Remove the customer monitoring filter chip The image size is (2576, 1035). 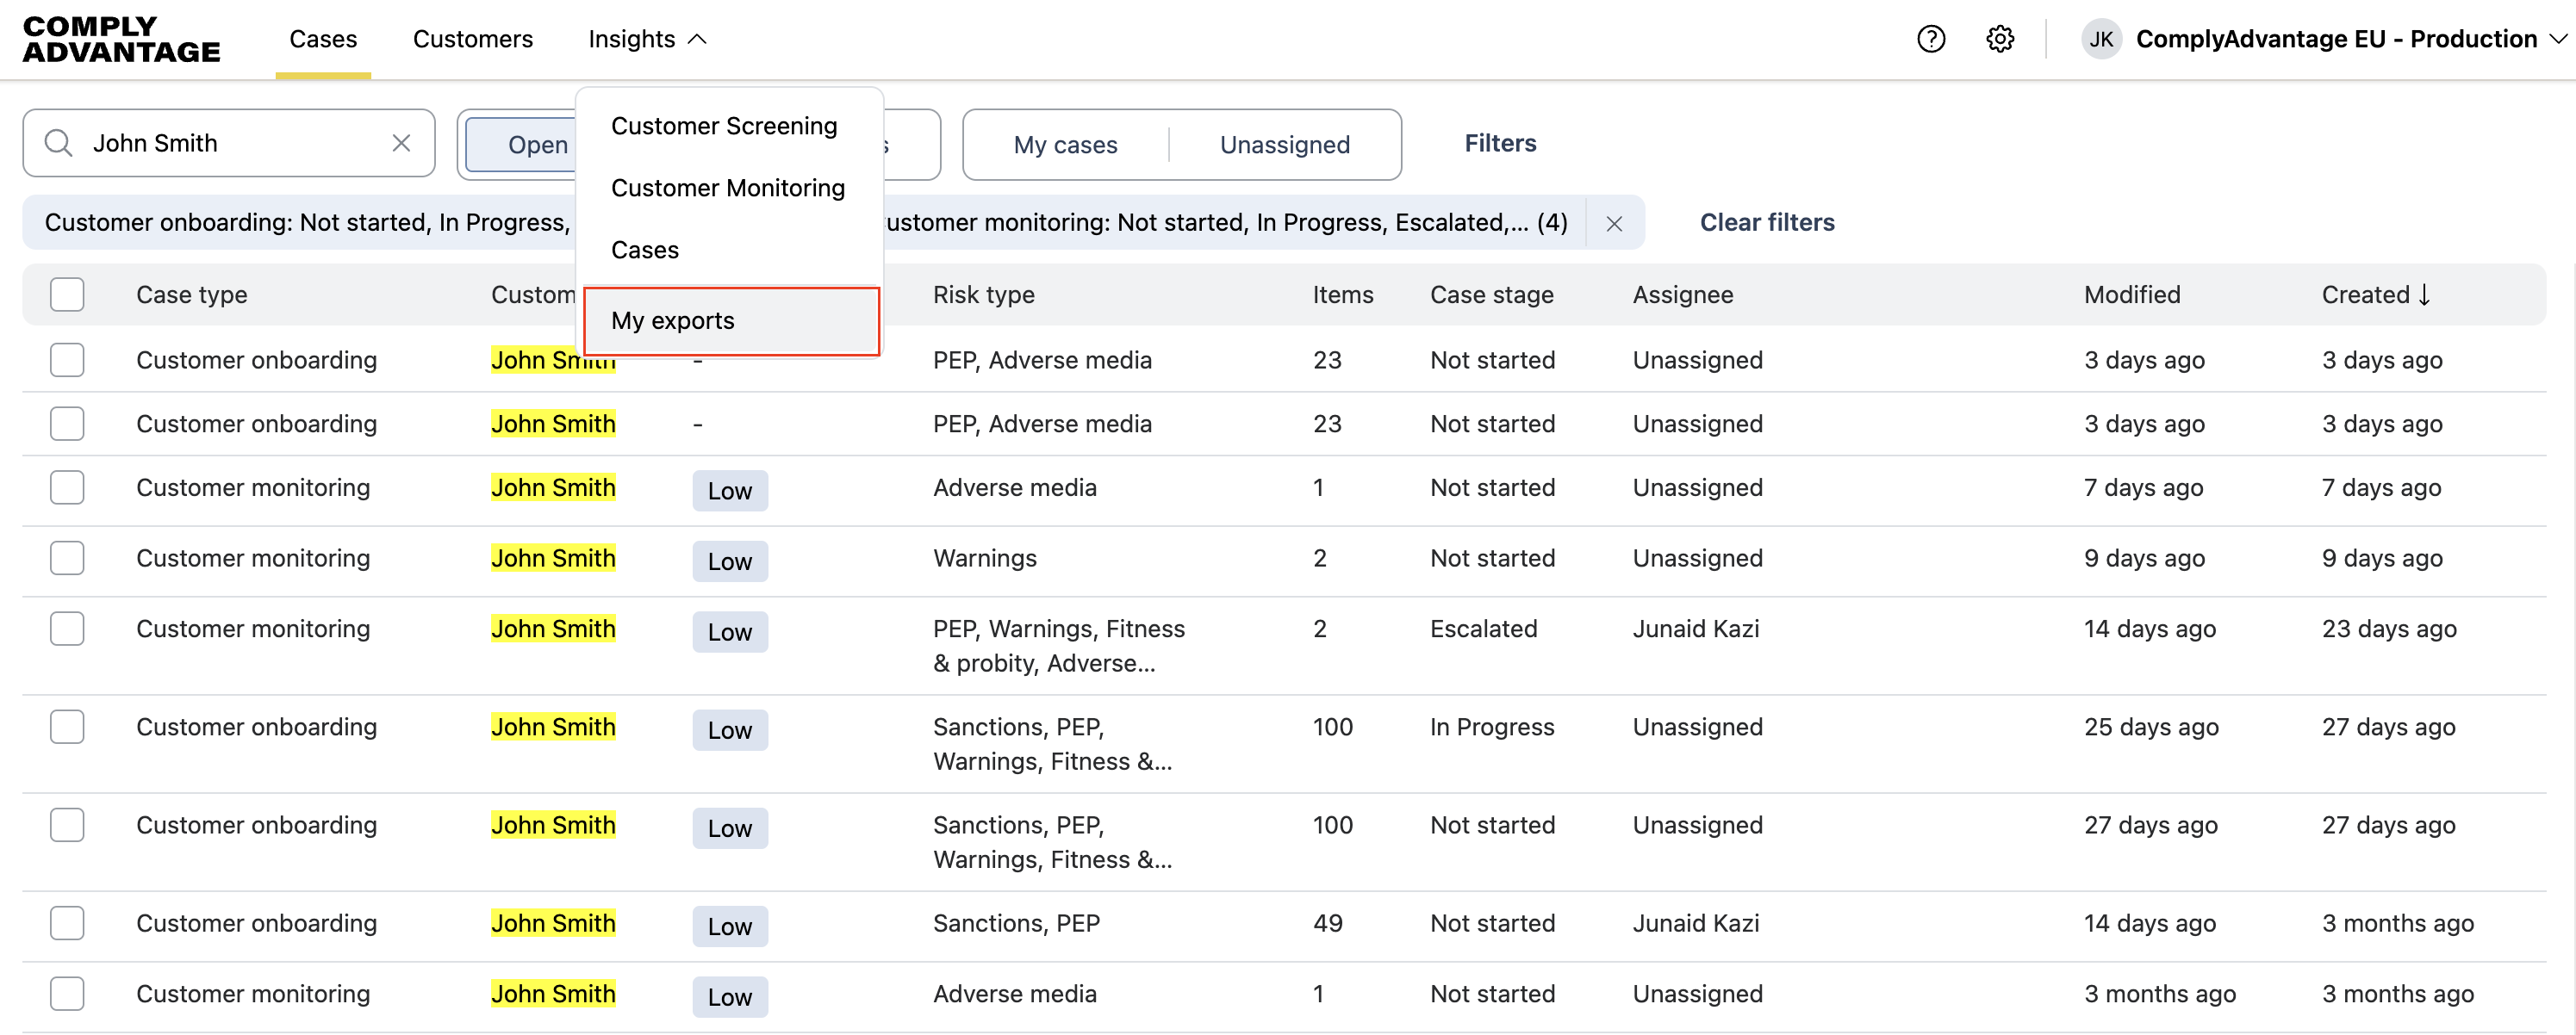[x=1613, y=224]
